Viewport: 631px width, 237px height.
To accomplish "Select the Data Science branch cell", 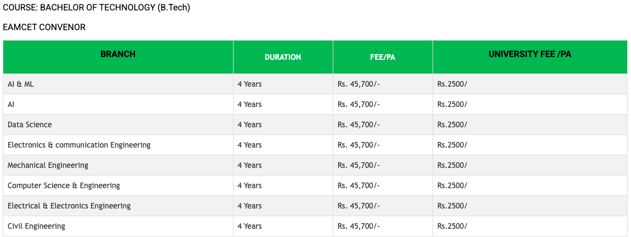I will pyautogui.click(x=30, y=125).
